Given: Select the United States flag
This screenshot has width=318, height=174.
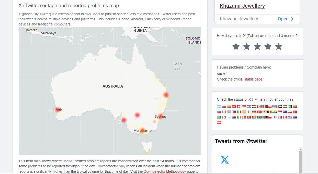Looking at the screenshot, I should 289,117.
